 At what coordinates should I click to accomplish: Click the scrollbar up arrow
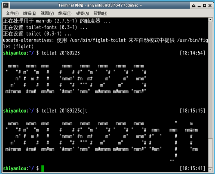211,20
